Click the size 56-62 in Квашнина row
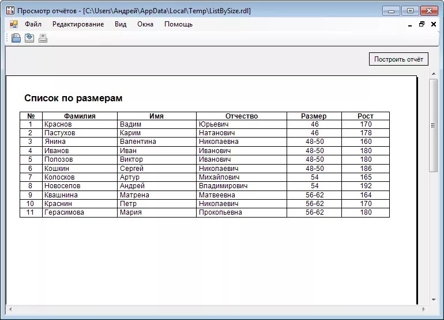The height and width of the screenshot is (320, 444). click(x=314, y=195)
